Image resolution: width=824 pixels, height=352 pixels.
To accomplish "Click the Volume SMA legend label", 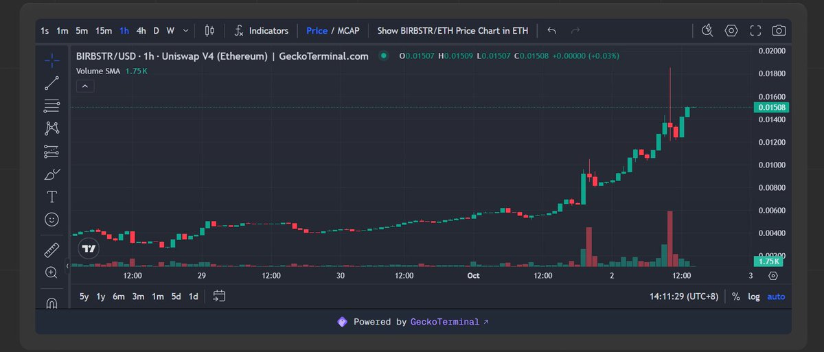I will (x=99, y=71).
